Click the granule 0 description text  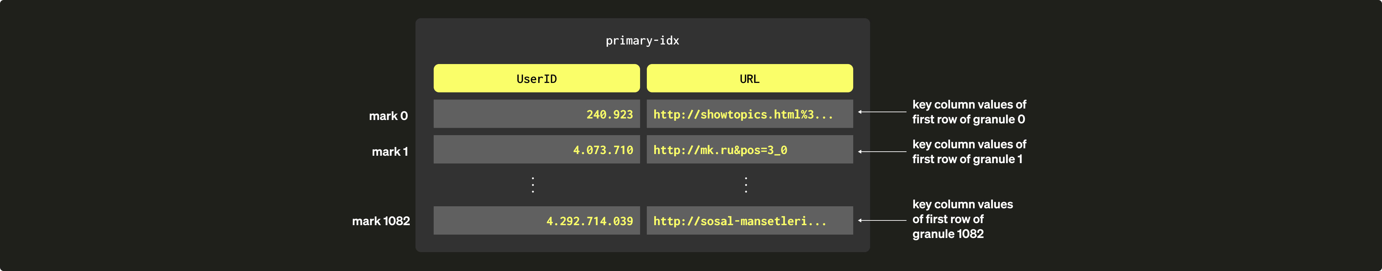[968, 112]
